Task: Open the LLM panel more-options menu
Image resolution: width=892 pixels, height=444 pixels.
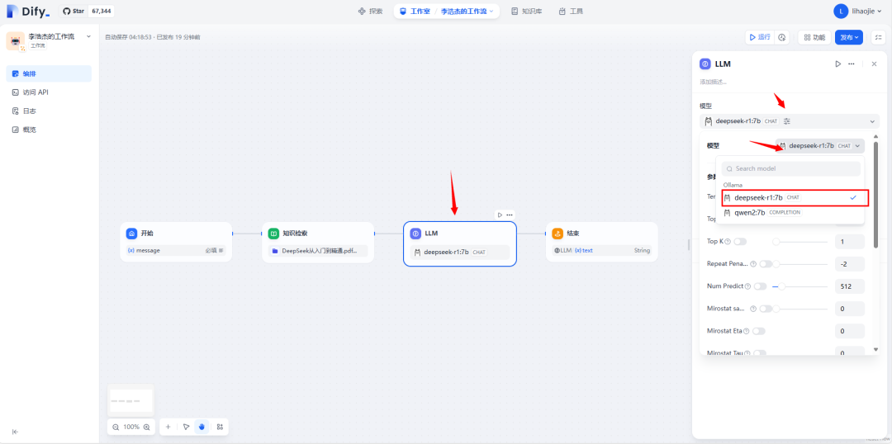Action: (x=851, y=64)
